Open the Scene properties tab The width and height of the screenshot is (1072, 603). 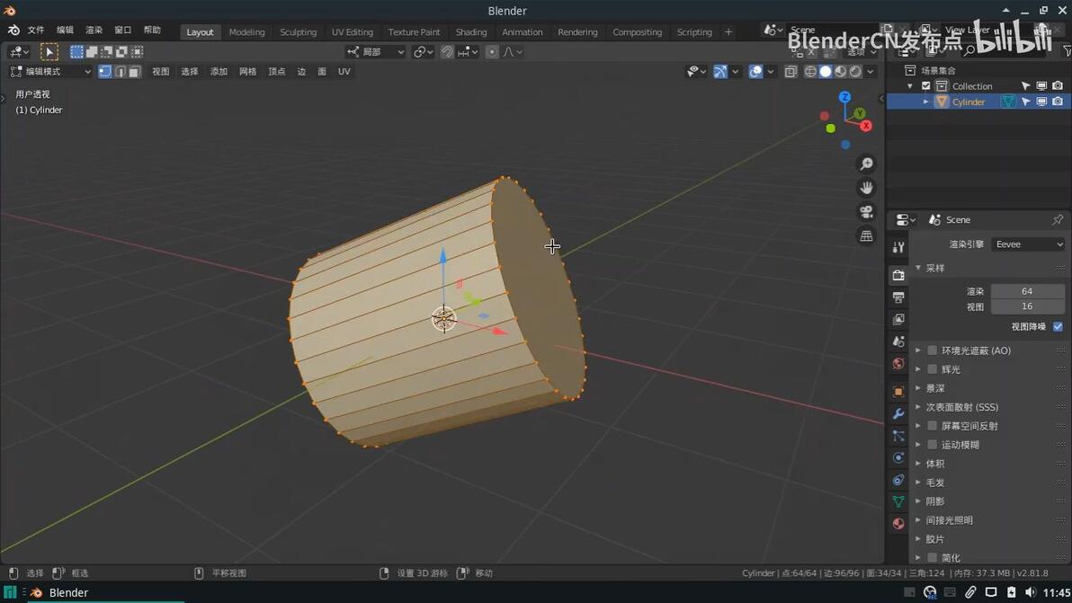coord(898,341)
